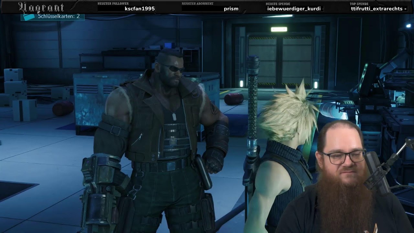Viewport: 414px width, 233px height.
Task: Click subscriber name 'prism'
Action: click(231, 9)
